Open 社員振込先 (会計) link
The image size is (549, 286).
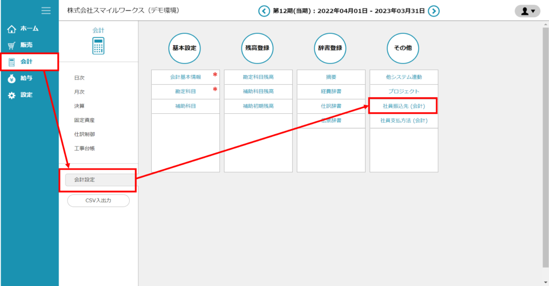pyautogui.click(x=404, y=106)
